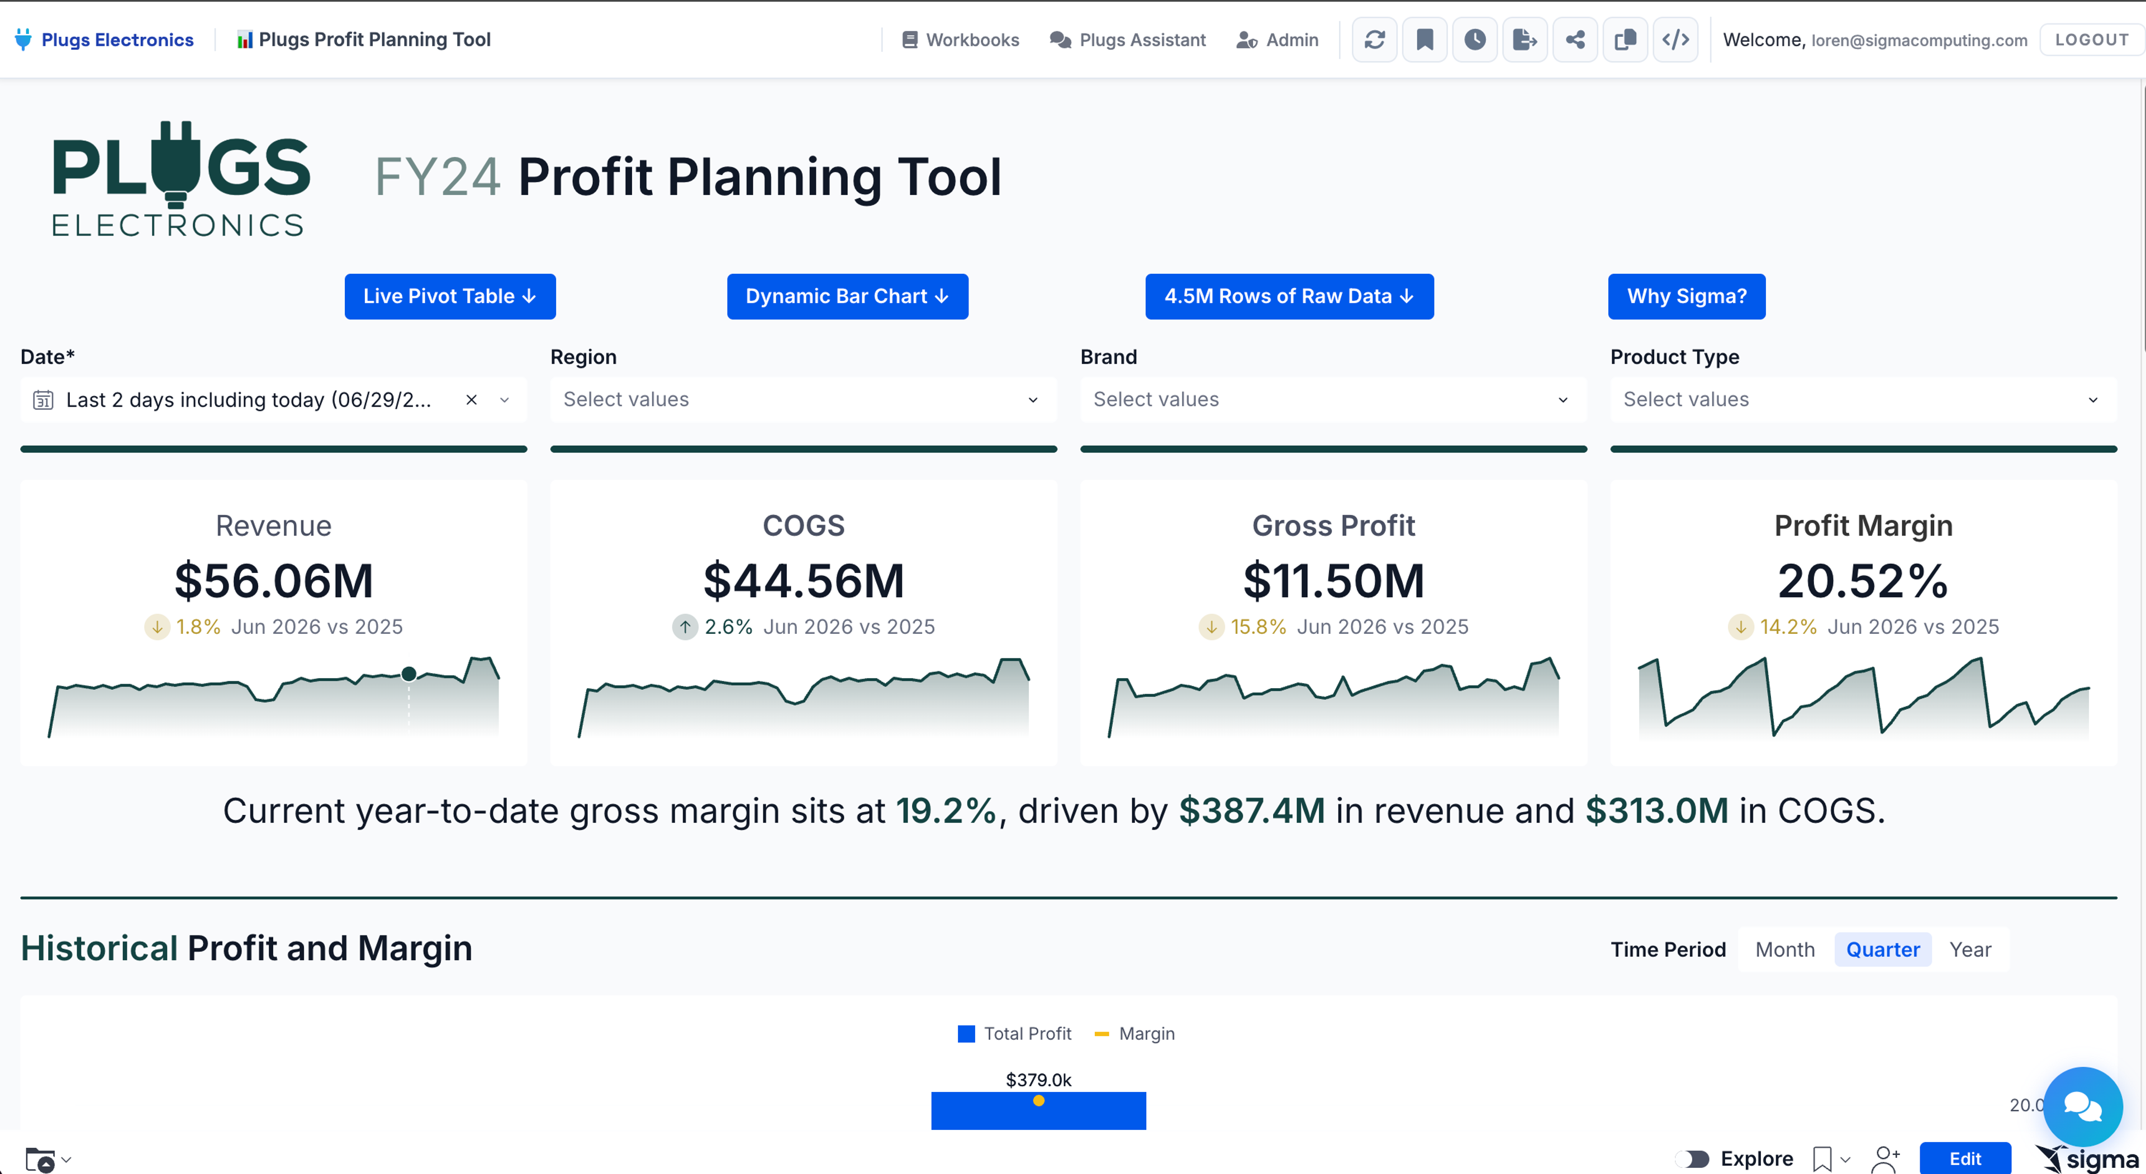Click the bar chart icon beside Plugs Profit Planning Tool
The image size is (2146, 1174).
pyautogui.click(x=244, y=39)
